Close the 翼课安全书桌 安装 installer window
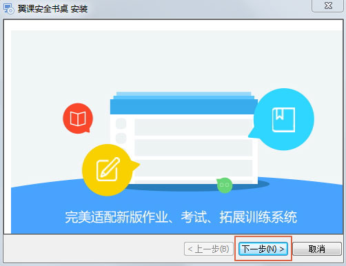Image resolution: width=346 pixels, height=266 pixels. [328, 6]
